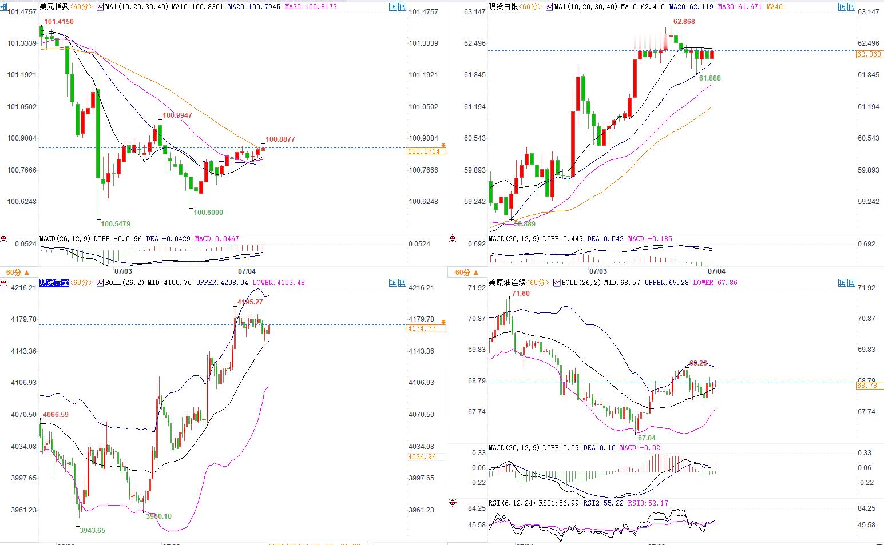
Task: Click second bar-chart icon in 美原油连续 chart header
Action: [851, 283]
